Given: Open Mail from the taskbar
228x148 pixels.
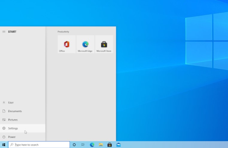Looking at the screenshot, I should [x=118, y=145].
